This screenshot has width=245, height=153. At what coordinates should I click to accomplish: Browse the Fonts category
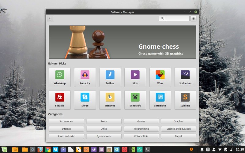[x=104, y=121]
